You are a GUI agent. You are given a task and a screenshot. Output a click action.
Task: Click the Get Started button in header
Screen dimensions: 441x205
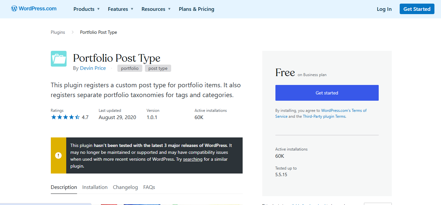tap(417, 9)
